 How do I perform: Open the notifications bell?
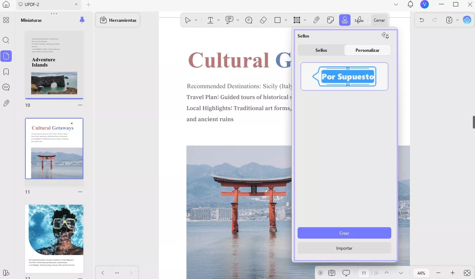pyautogui.click(x=410, y=5)
